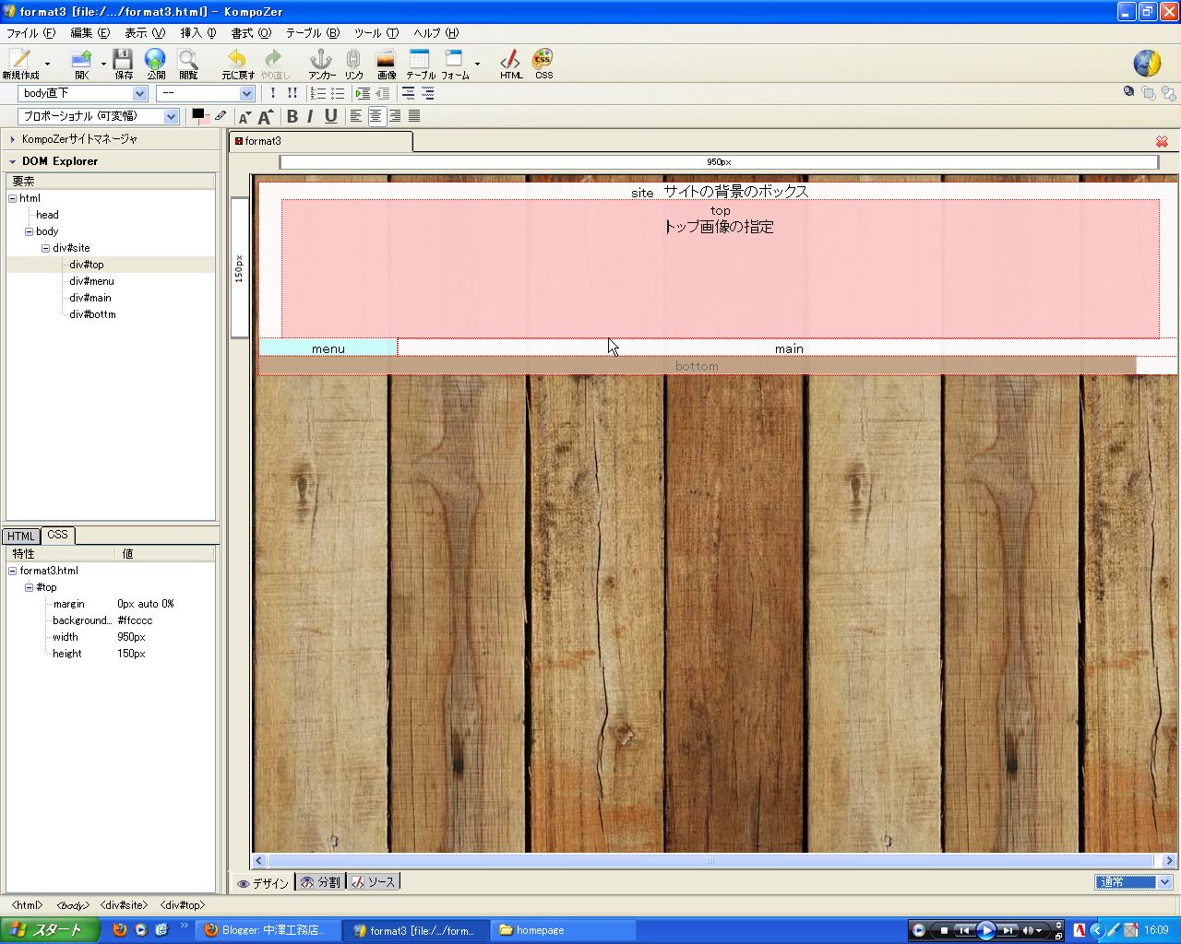Click the layer pin icon in the toolbar

[x=1128, y=92]
